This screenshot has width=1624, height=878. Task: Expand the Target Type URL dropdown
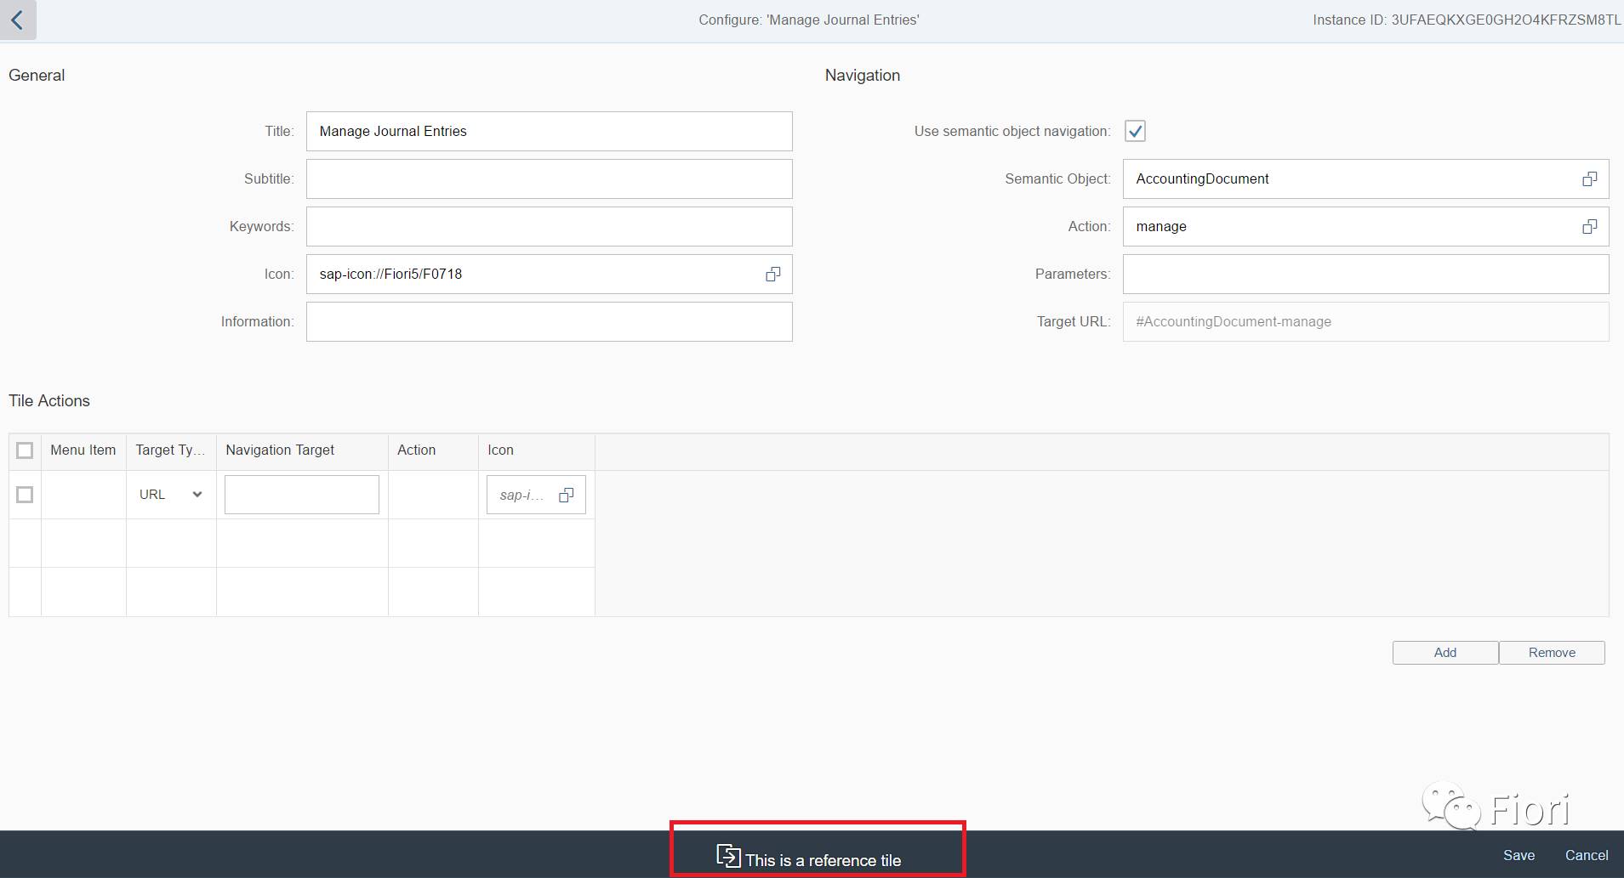tap(197, 495)
